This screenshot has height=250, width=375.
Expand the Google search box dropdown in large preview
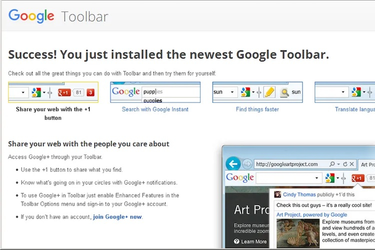pyautogui.click(x=316, y=178)
